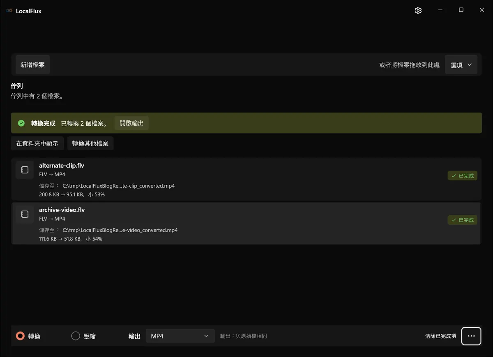
Task: Expand the 選項 dropdown
Action: coord(461,65)
